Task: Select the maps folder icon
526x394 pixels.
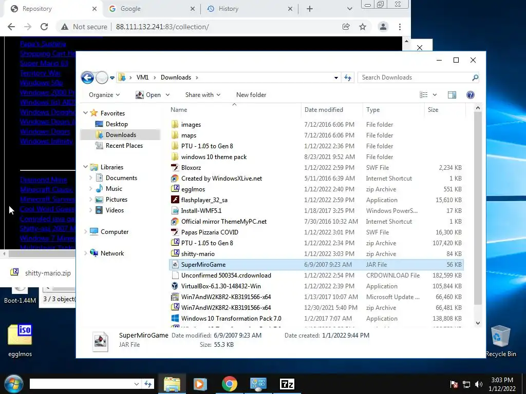Action: (175, 135)
